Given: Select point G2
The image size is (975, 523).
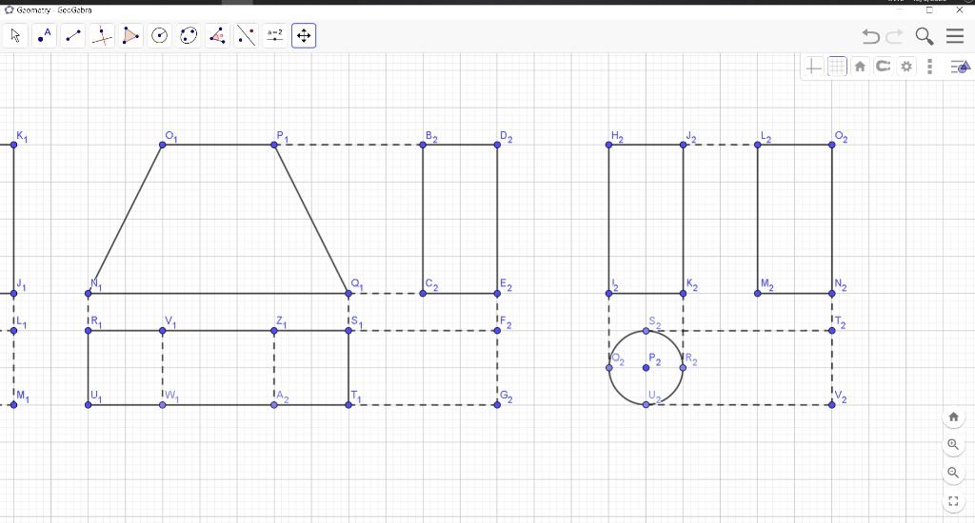Looking at the screenshot, I should [497, 405].
